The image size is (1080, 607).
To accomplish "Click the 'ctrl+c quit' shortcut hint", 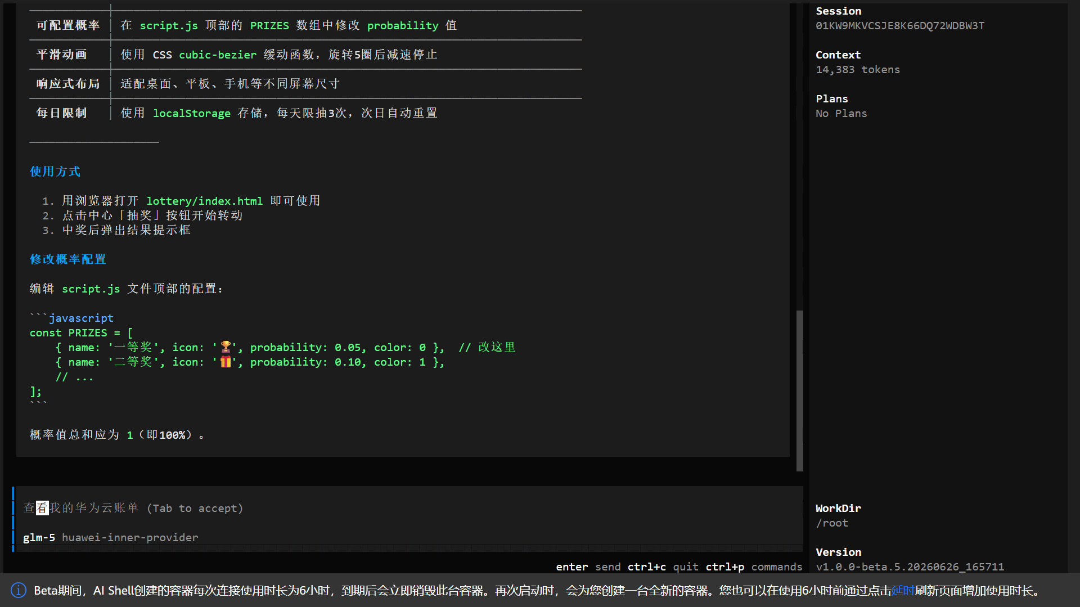I will 663,566.
